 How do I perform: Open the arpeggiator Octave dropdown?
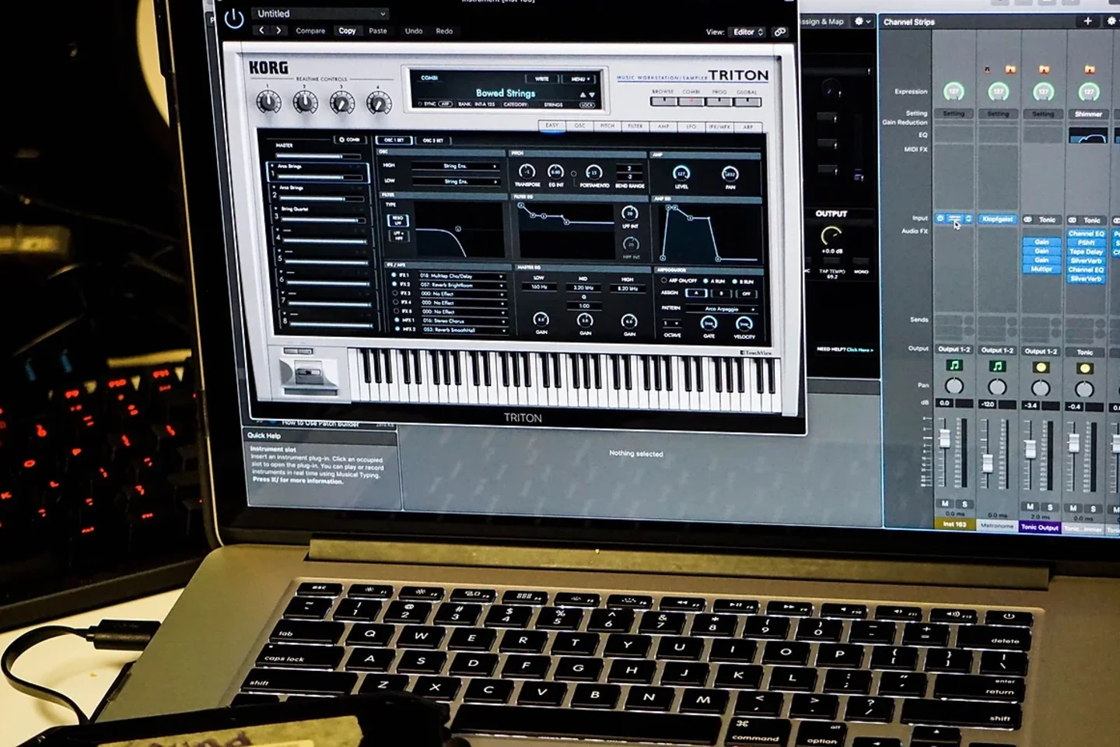tap(673, 323)
